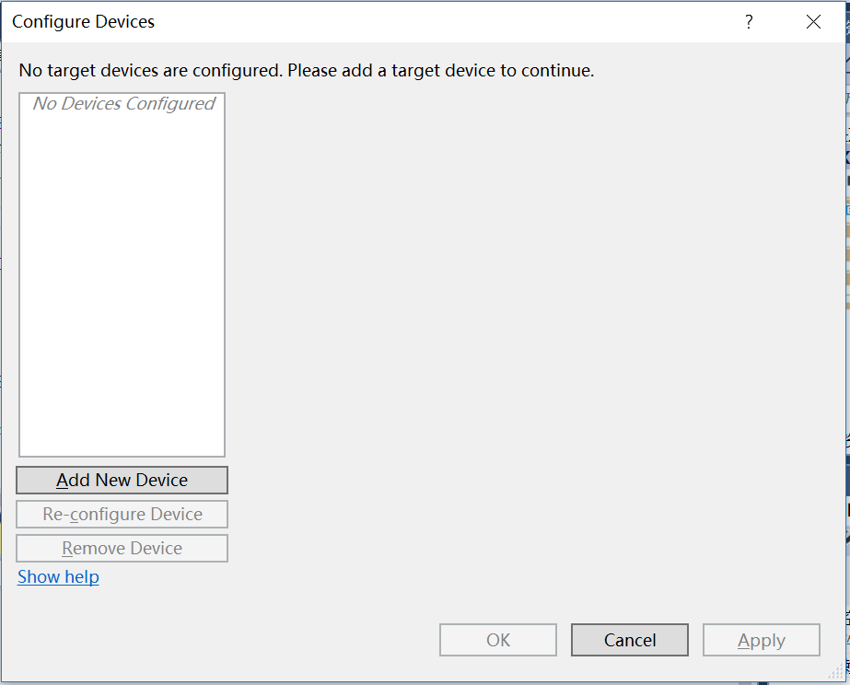
Task: Click the 'No target devices are configured' message
Action: (x=307, y=71)
